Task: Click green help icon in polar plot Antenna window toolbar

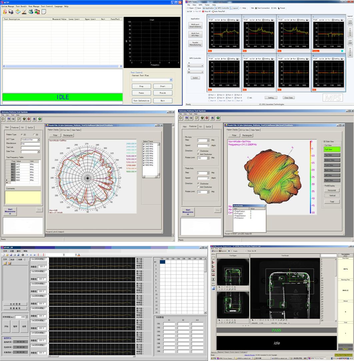Action: pos(40,119)
